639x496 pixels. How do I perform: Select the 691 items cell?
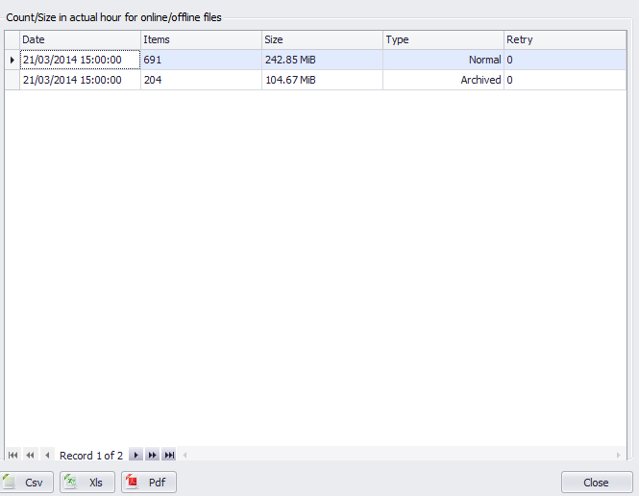click(x=202, y=60)
